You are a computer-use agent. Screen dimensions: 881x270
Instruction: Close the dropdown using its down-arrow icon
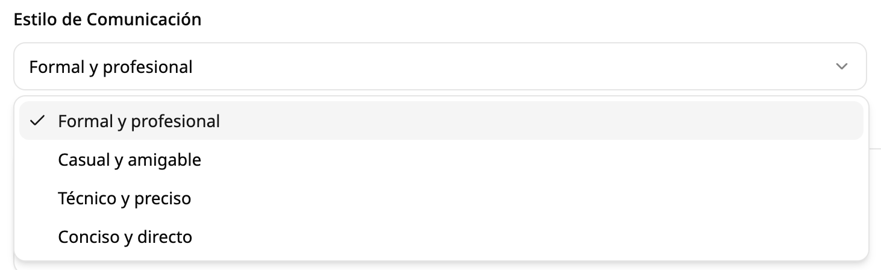[842, 66]
